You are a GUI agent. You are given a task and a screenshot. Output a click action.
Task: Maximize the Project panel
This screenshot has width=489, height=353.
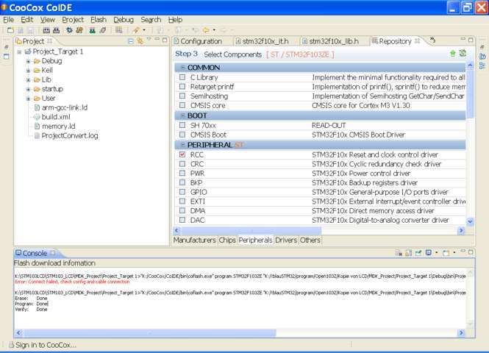click(x=165, y=40)
